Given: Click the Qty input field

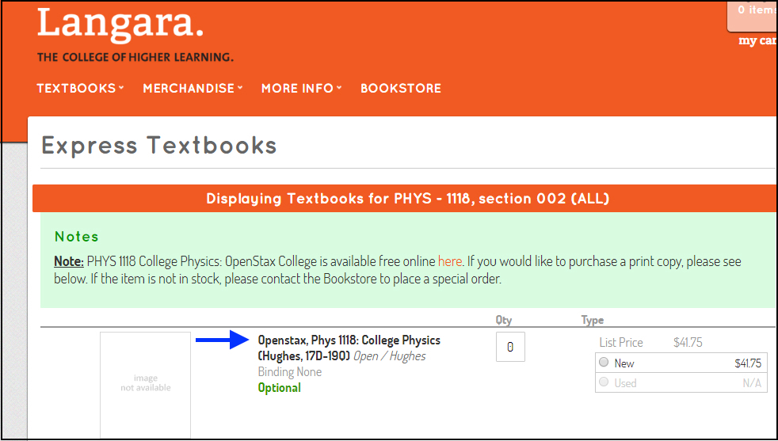Looking at the screenshot, I should 510,348.
